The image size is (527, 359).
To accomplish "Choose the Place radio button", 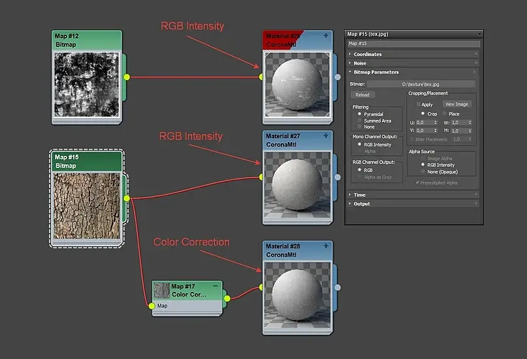I will [x=443, y=113].
